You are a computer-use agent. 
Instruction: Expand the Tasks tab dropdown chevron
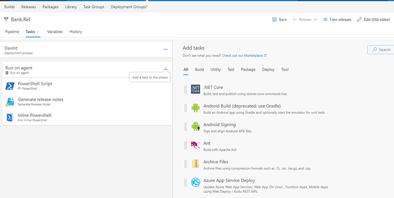(x=38, y=32)
